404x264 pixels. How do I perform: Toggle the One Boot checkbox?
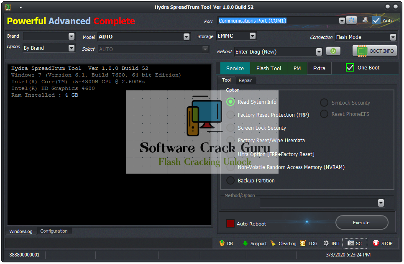tap(350, 67)
